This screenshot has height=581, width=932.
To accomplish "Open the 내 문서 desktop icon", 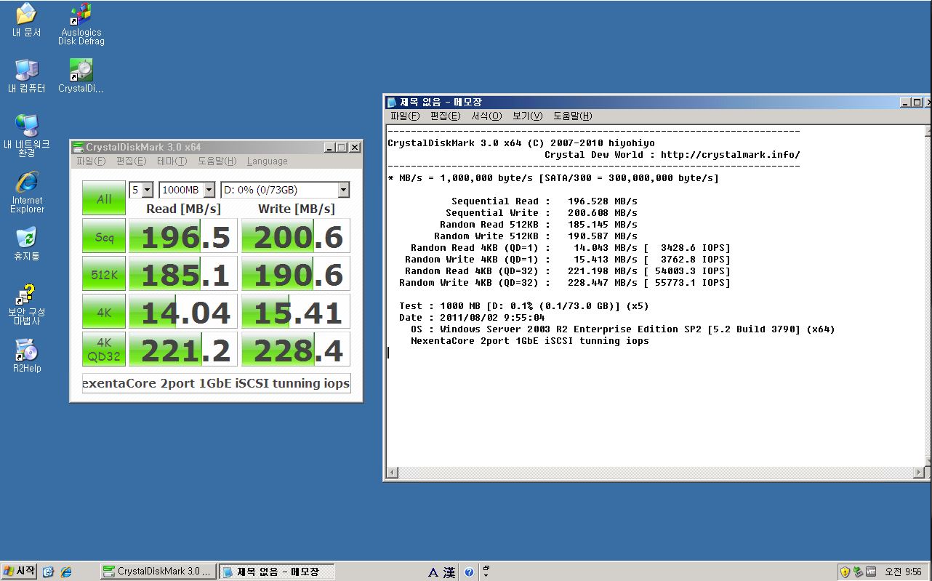I will 26,20.
